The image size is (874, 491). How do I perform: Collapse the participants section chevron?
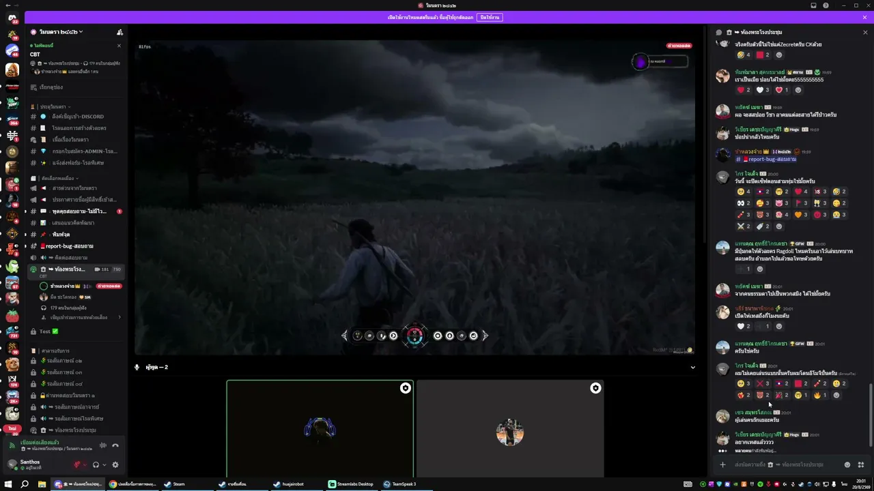(692, 368)
